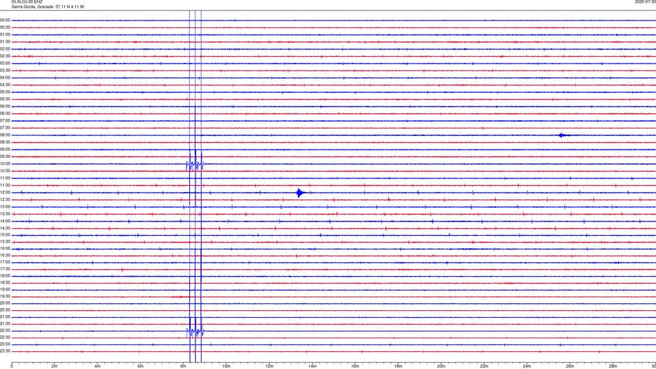Click the 28m tick on the minute axis
The image size is (656, 369).
coord(613,366)
